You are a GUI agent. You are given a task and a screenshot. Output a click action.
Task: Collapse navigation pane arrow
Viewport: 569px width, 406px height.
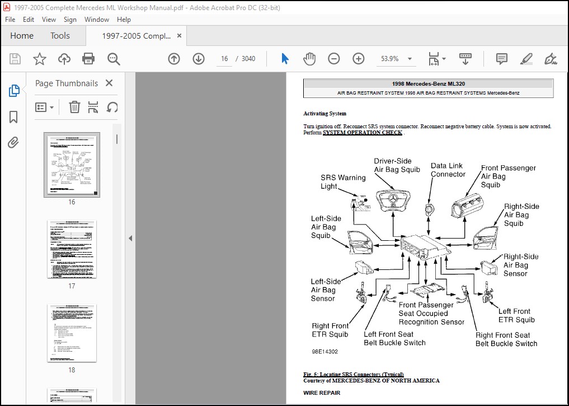pos(130,238)
